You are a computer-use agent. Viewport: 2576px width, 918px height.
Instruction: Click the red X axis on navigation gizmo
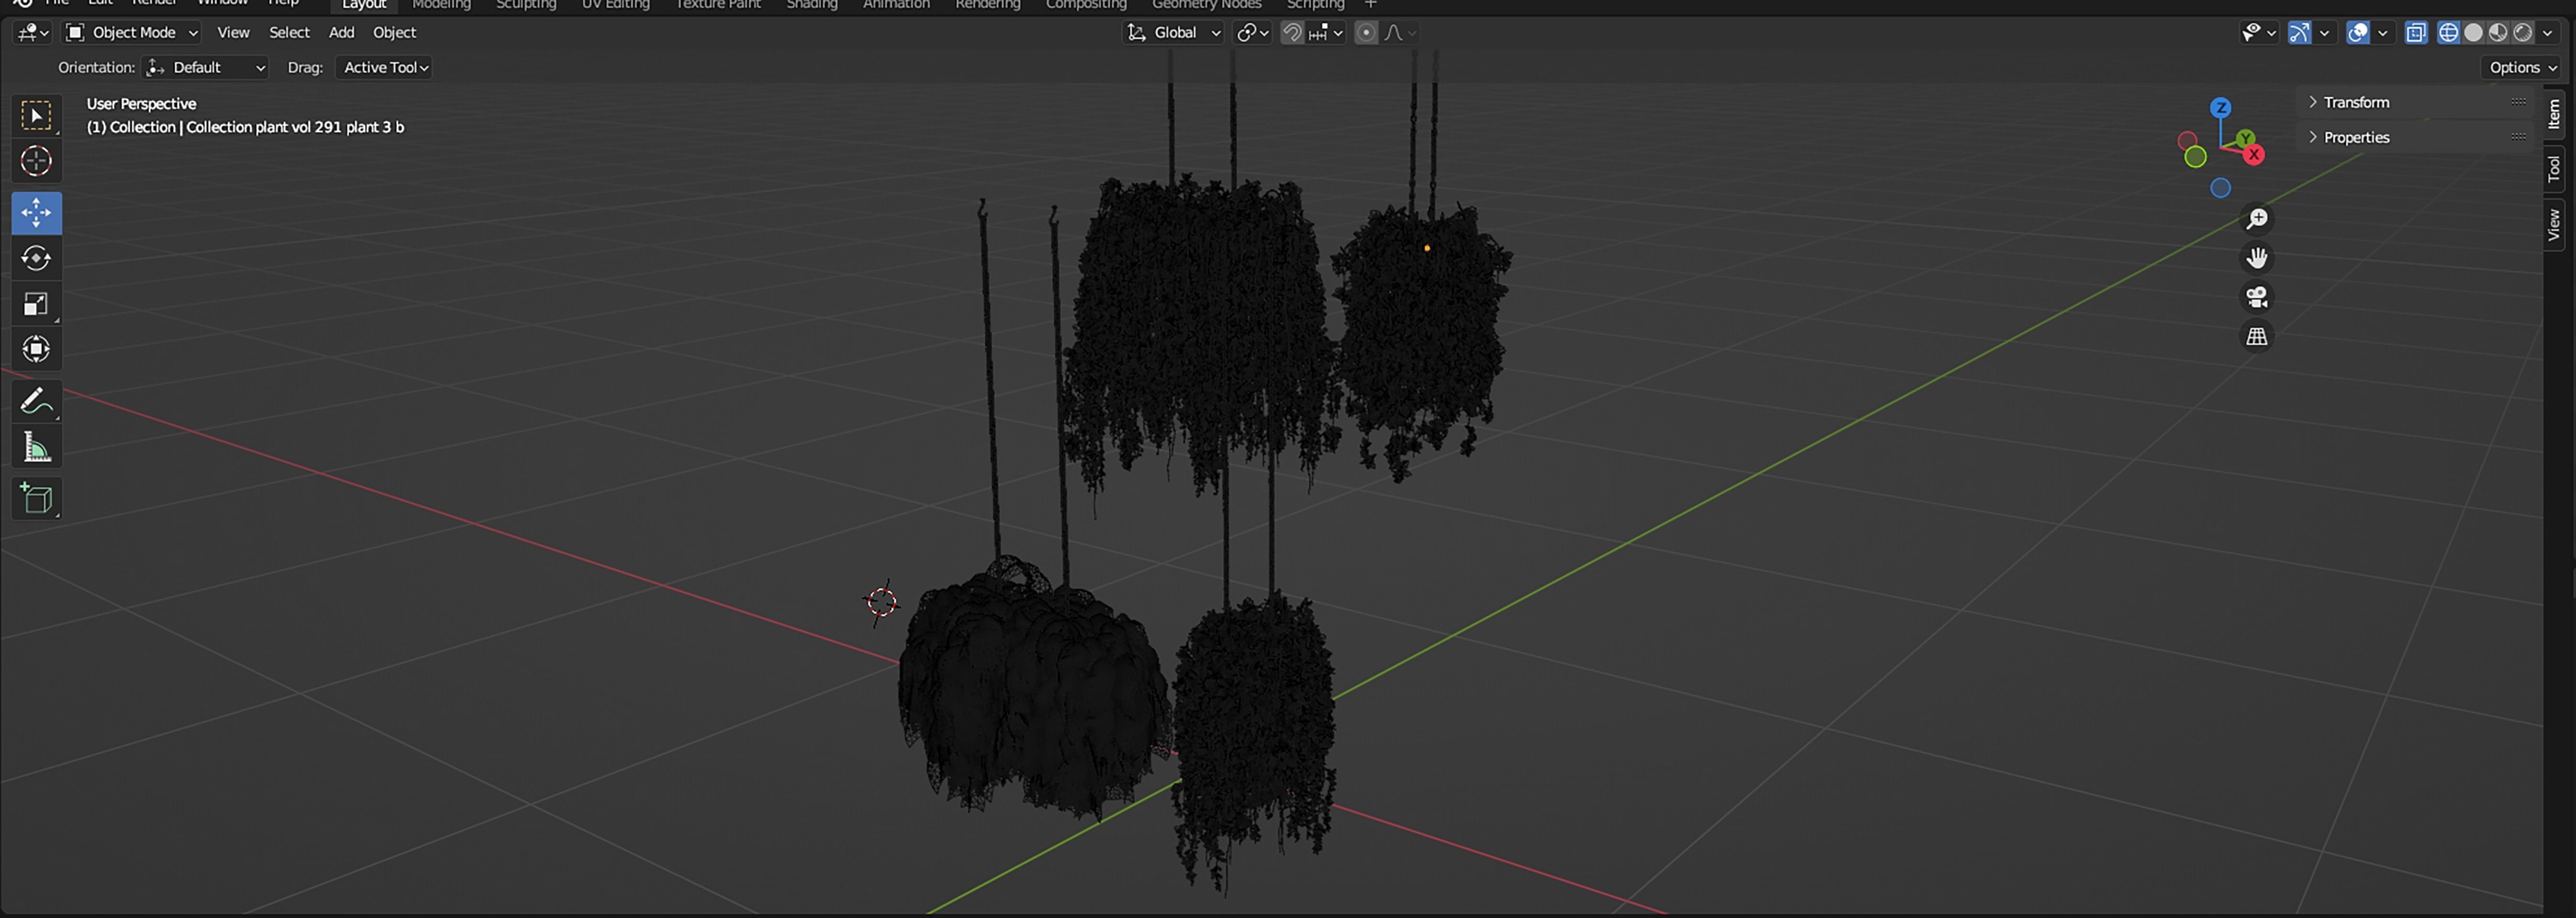click(2253, 155)
